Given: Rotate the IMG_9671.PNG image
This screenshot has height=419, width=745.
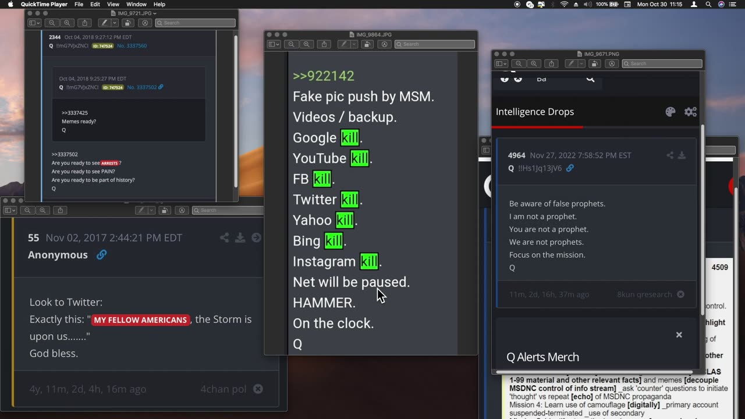Looking at the screenshot, I should (x=594, y=63).
